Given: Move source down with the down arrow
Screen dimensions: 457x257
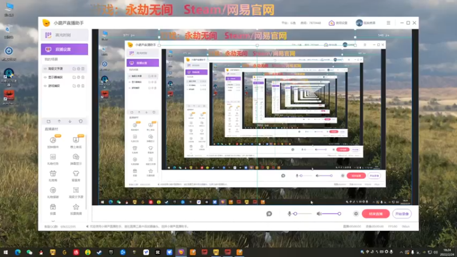Looking at the screenshot, I should click(70, 121).
